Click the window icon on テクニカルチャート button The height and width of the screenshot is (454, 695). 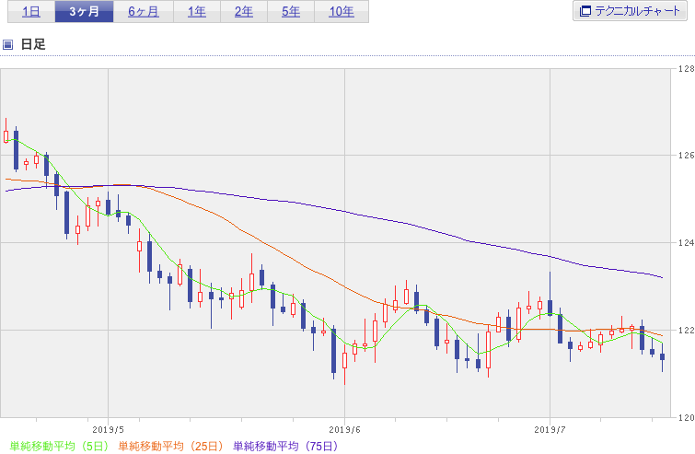pos(585,11)
